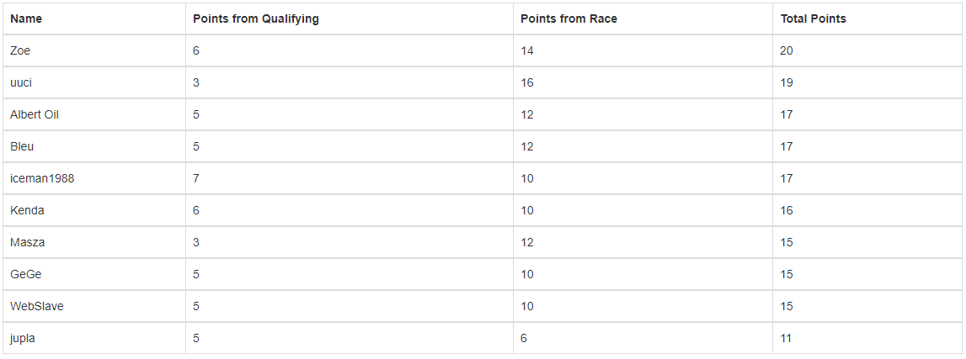Click the jupla name cell

[23, 338]
